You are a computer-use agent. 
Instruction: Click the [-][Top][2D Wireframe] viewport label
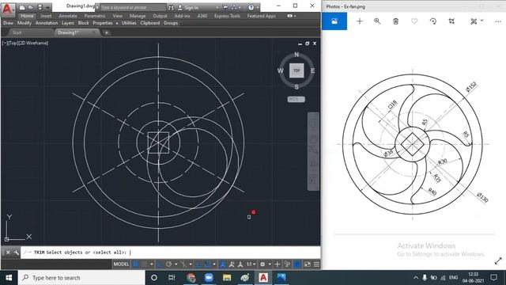[25, 43]
